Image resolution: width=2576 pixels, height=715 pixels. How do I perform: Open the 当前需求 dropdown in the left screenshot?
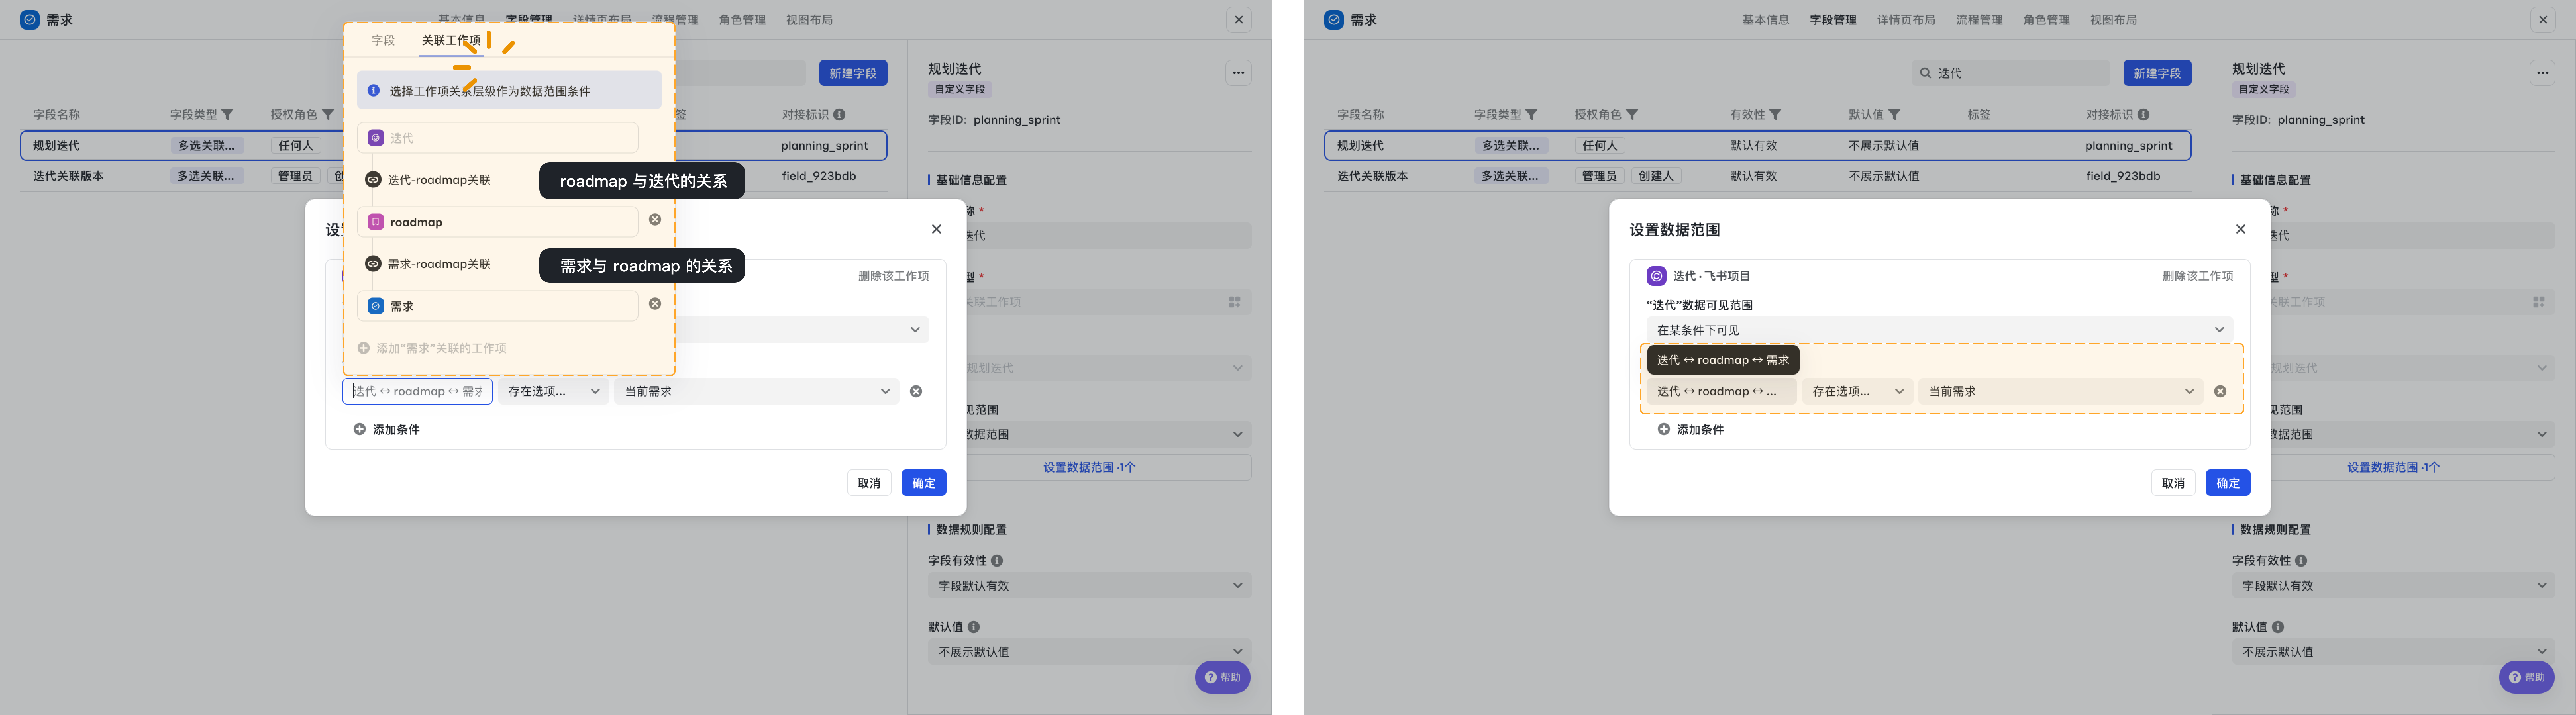[x=756, y=391]
